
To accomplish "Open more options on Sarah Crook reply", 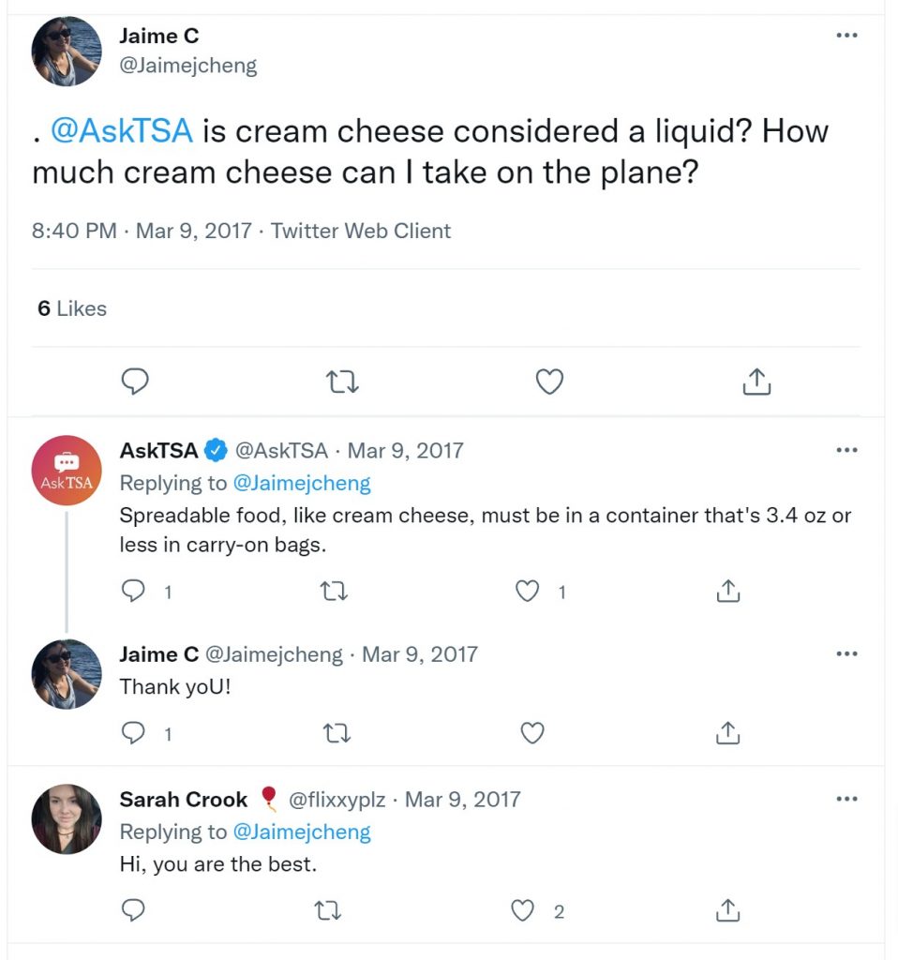I will [846, 799].
